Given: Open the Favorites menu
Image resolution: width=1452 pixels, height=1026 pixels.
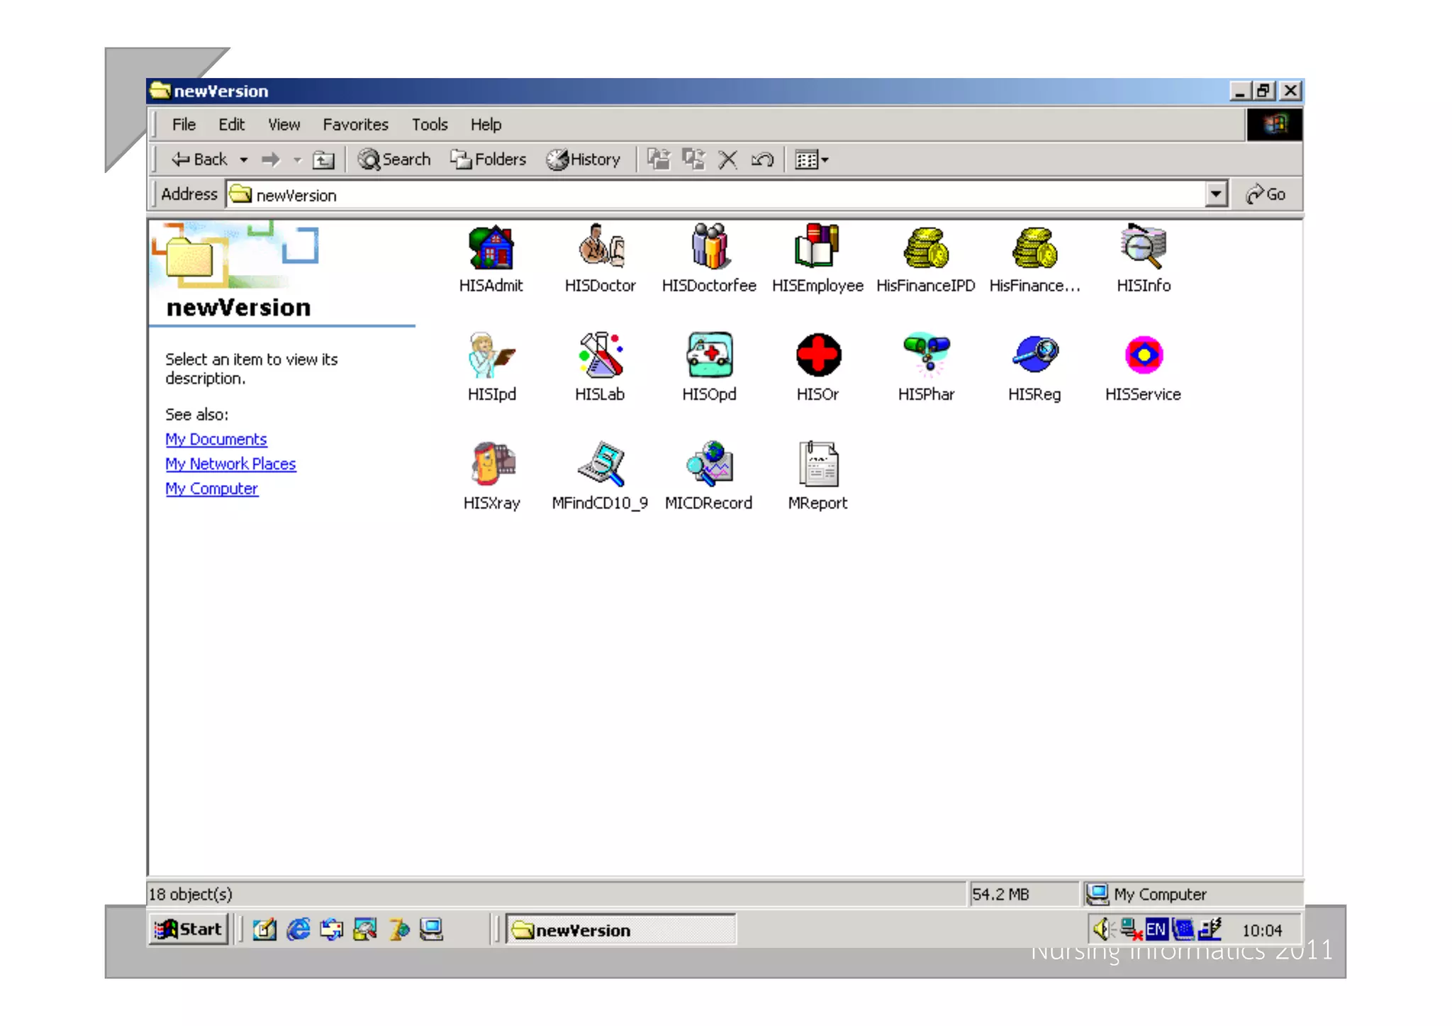Looking at the screenshot, I should 355,125.
